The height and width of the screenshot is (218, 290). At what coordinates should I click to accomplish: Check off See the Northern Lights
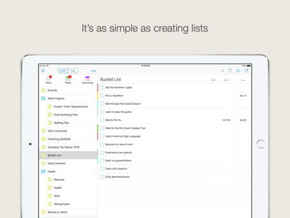[x=102, y=87]
